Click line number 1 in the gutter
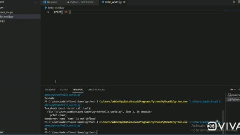 tap(48, 12)
